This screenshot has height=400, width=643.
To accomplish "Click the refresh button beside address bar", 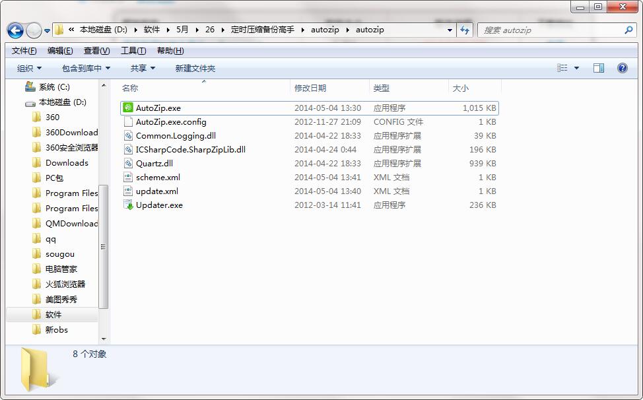I will click(x=465, y=30).
